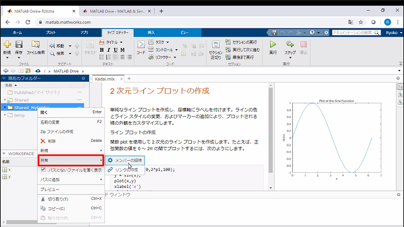Toggle the dim files not on path checkbox
Screen dimensions: 404x227
click(44, 170)
